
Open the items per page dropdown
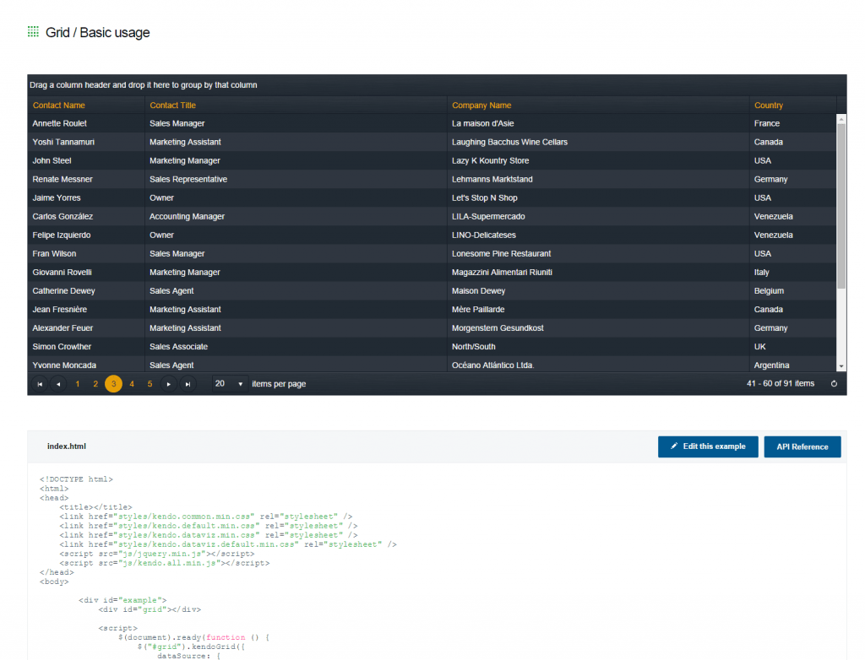[230, 384]
